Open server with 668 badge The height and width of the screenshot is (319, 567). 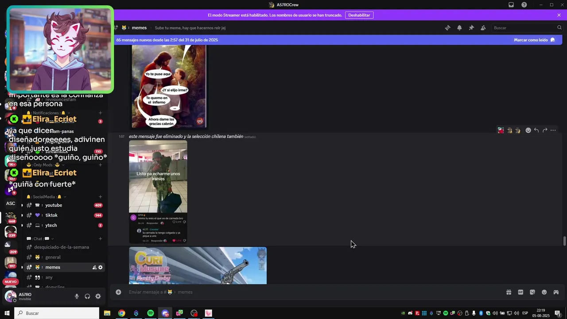tap(11, 217)
